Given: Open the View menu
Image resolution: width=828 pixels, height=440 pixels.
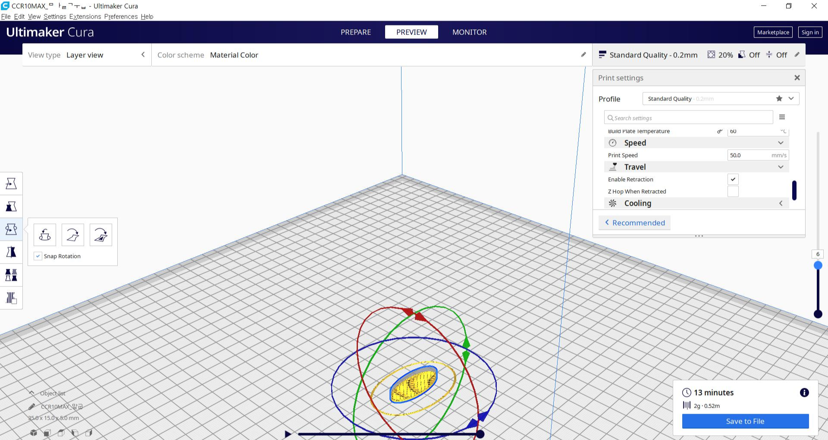Looking at the screenshot, I should point(34,16).
